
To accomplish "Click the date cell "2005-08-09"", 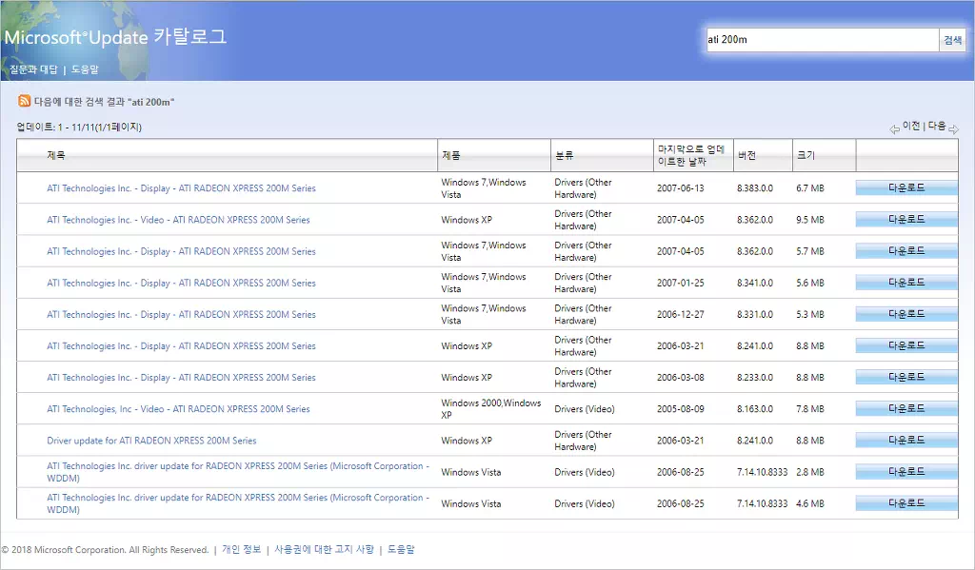I will 680,409.
